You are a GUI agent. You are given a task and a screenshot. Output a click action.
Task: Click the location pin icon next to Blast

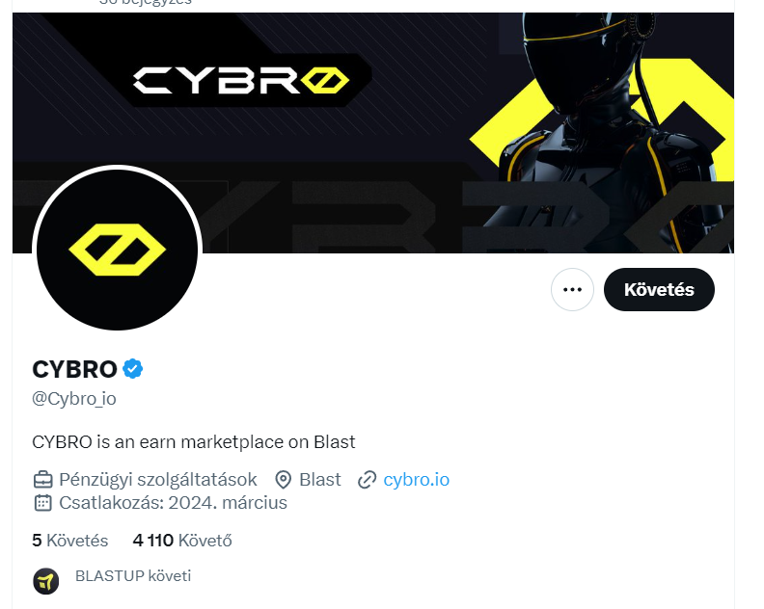click(283, 480)
